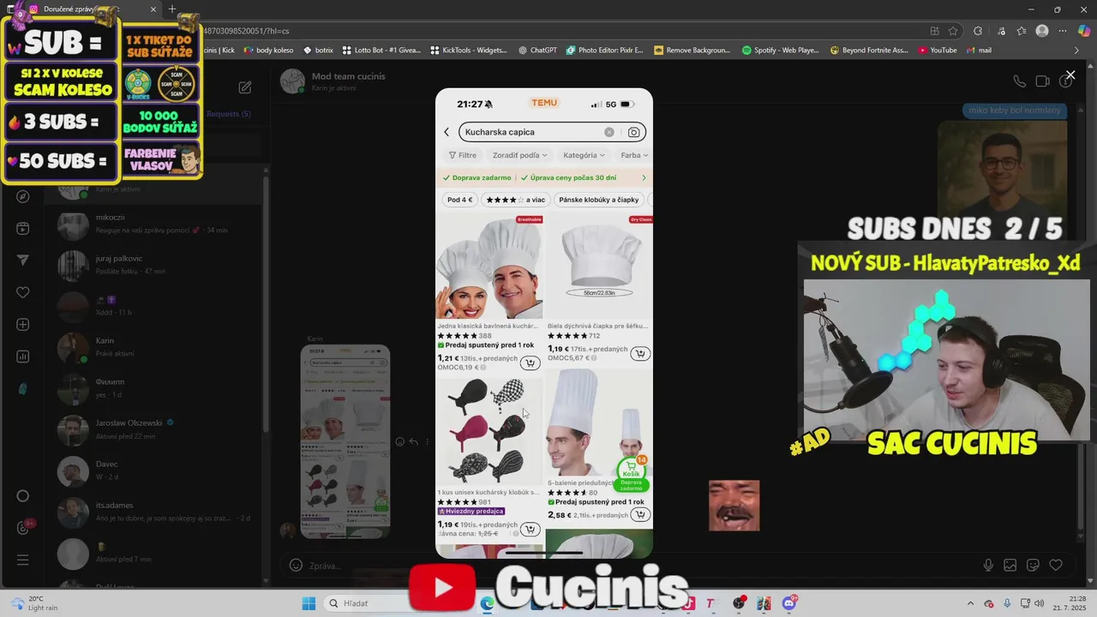Click the emoji icon in message field
Viewport: 1097px width, 617px height.
tap(296, 566)
